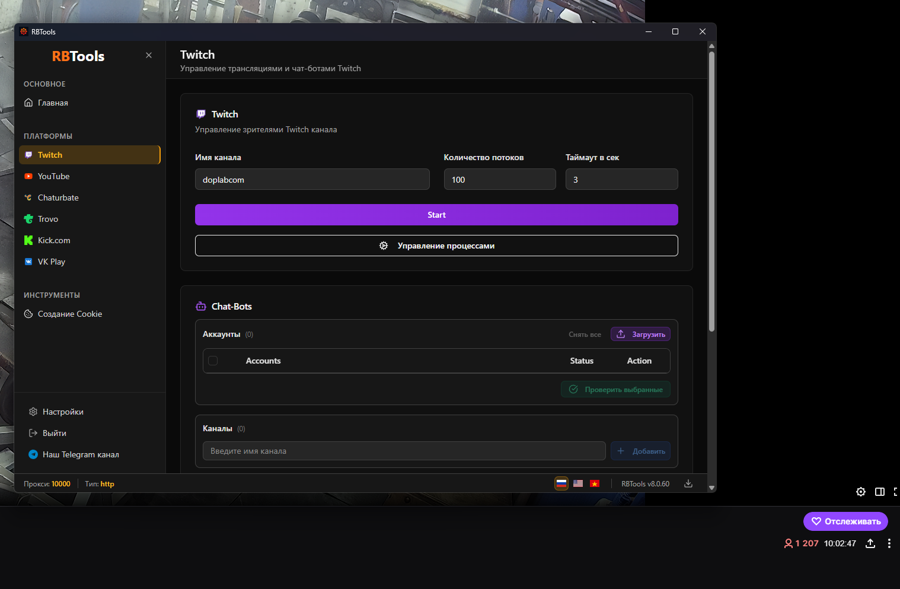Screen dimensions: 900x589
Task: Open the Создание Cookie tool
Action: click(x=69, y=314)
